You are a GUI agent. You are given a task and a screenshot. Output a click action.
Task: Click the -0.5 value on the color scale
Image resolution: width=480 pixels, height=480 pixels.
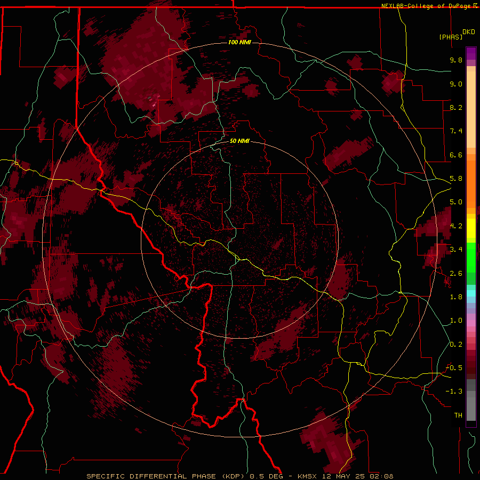click(454, 368)
